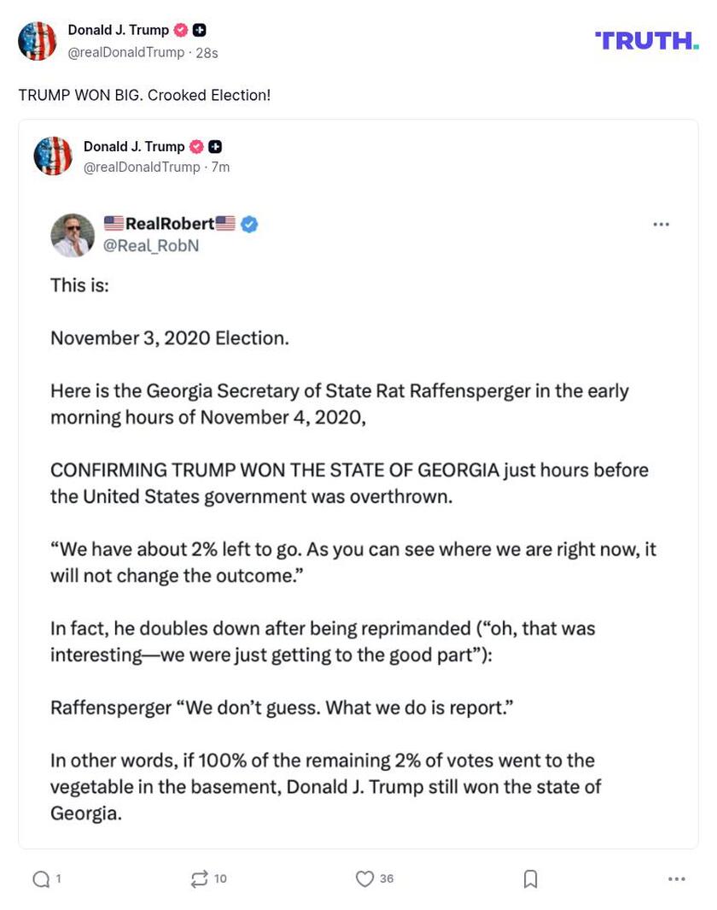Open the top @realDonaldTrump handle link
This screenshot has width=717, height=910.
point(126,53)
